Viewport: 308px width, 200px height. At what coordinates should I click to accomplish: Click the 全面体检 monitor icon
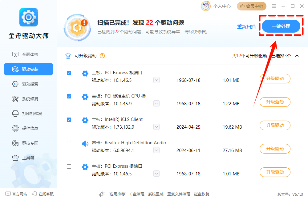(15, 54)
